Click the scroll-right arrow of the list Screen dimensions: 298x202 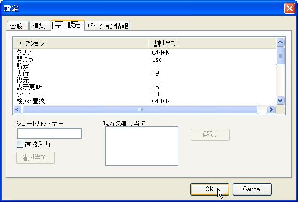coord(271,110)
